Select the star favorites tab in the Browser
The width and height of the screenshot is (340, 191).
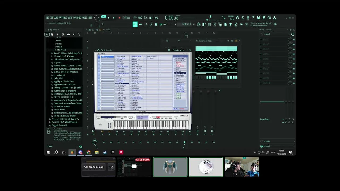(74, 34)
